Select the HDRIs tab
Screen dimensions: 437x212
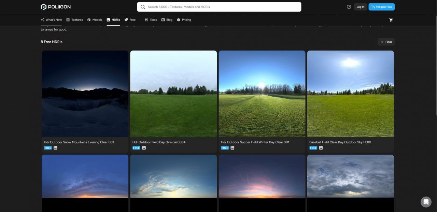click(113, 20)
